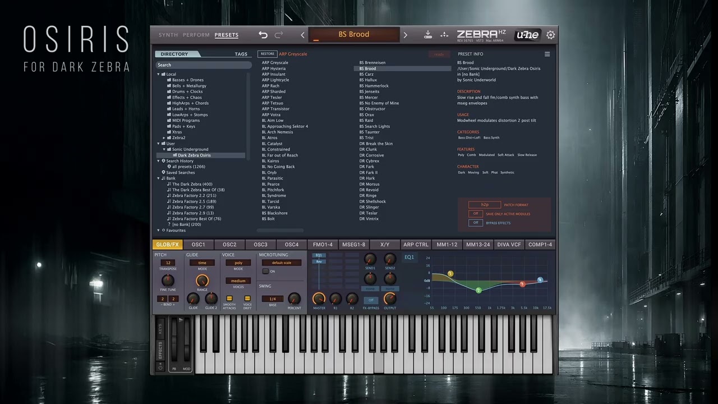The width and height of the screenshot is (718, 404).
Task: Click the Output knob
Action: pyautogui.click(x=390, y=299)
